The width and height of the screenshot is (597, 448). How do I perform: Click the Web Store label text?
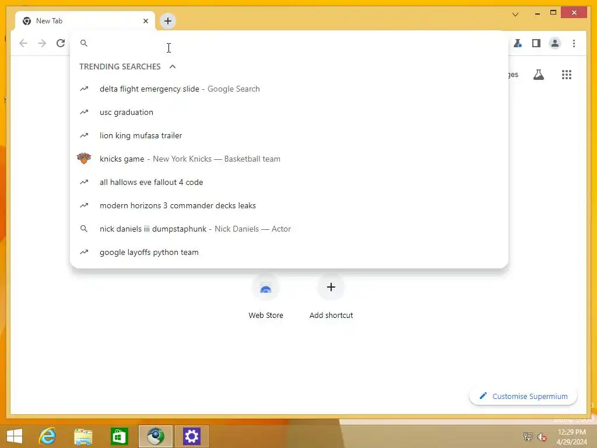[x=266, y=316]
